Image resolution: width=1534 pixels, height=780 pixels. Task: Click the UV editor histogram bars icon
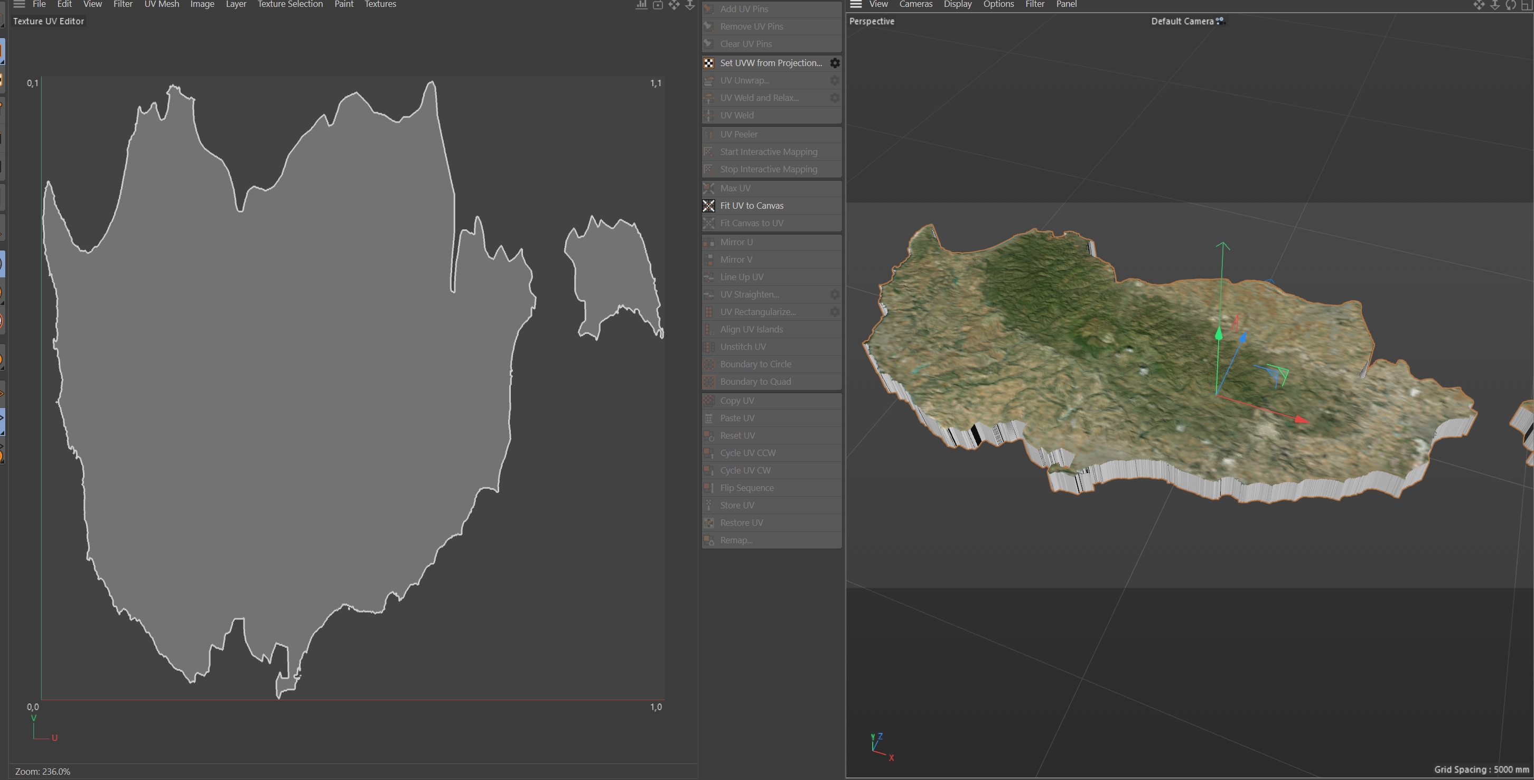click(641, 5)
